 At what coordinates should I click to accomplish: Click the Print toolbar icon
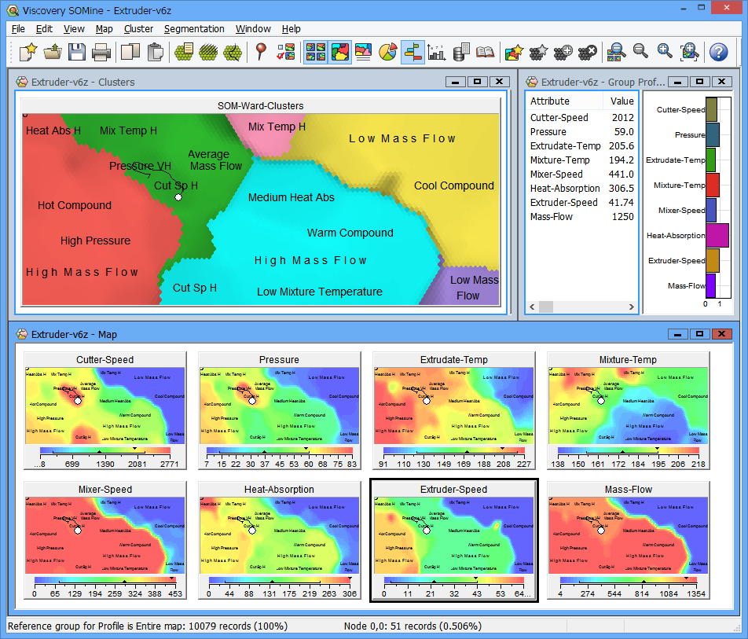point(101,52)
